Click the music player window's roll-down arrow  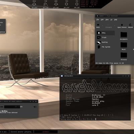[x=30, y=102]
